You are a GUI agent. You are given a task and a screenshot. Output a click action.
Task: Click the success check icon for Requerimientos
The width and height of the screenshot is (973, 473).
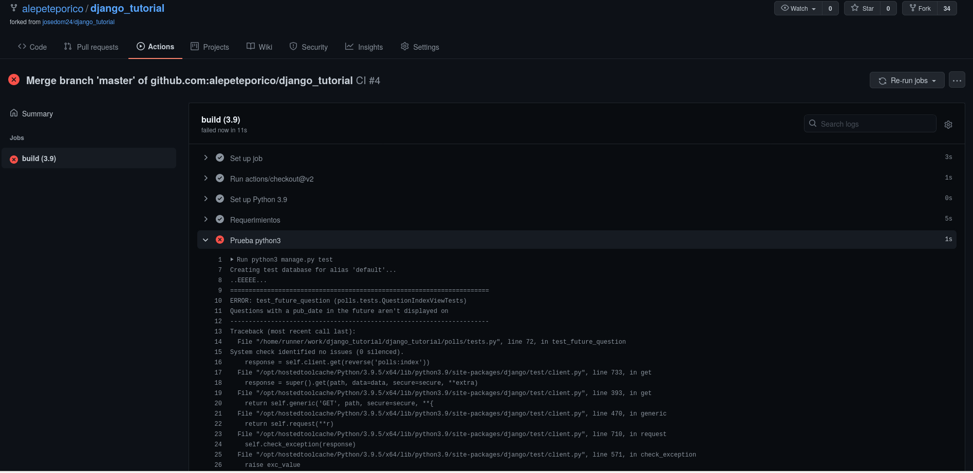(220, 219)
